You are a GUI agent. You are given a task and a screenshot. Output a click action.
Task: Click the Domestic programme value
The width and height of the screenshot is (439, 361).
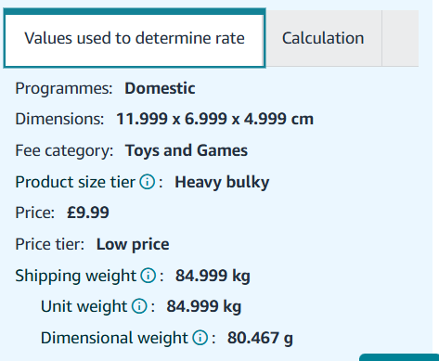tap(160, 88)
